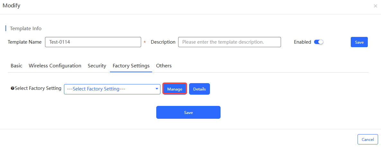The height and width of the screenshot is (147, 381).
Task: Focus the Template Name field containing Test-0114
Action: pyautogui.click(x=93, y=42)
